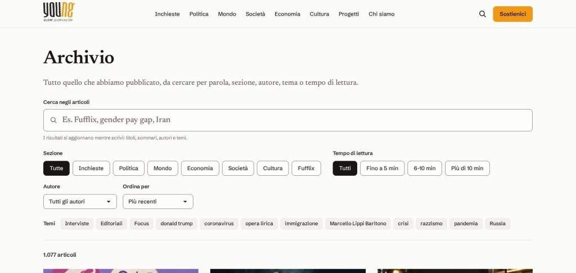This screenshot has height=273, width=576.
Task: Filter by the Politica section chip
Action: [x=129, y=168]
